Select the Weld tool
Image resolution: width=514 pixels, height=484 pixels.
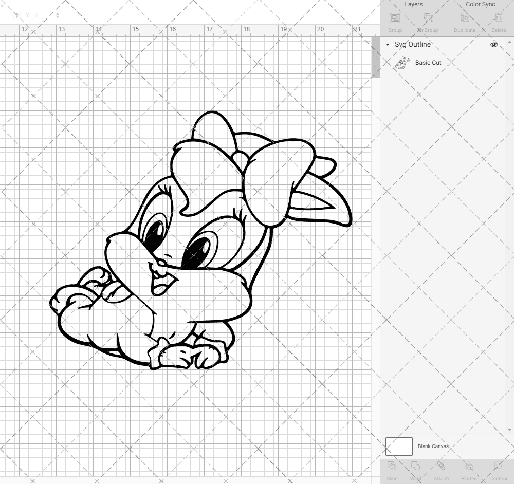[415, 467]
